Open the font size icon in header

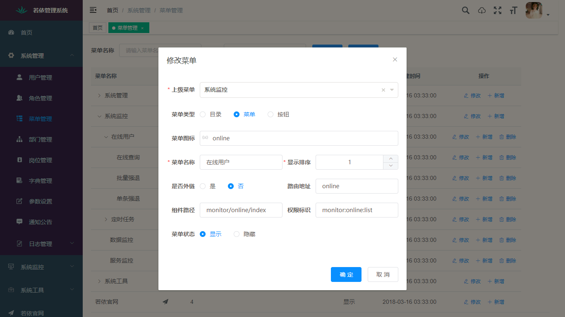(x=514, y=10)
